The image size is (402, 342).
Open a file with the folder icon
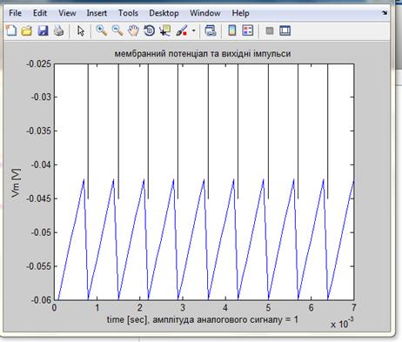point(27,30)
